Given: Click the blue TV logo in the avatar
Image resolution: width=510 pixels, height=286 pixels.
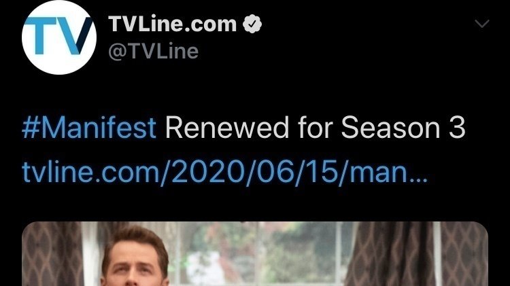Looking at the screenshot, I should (x=58, y=36).
